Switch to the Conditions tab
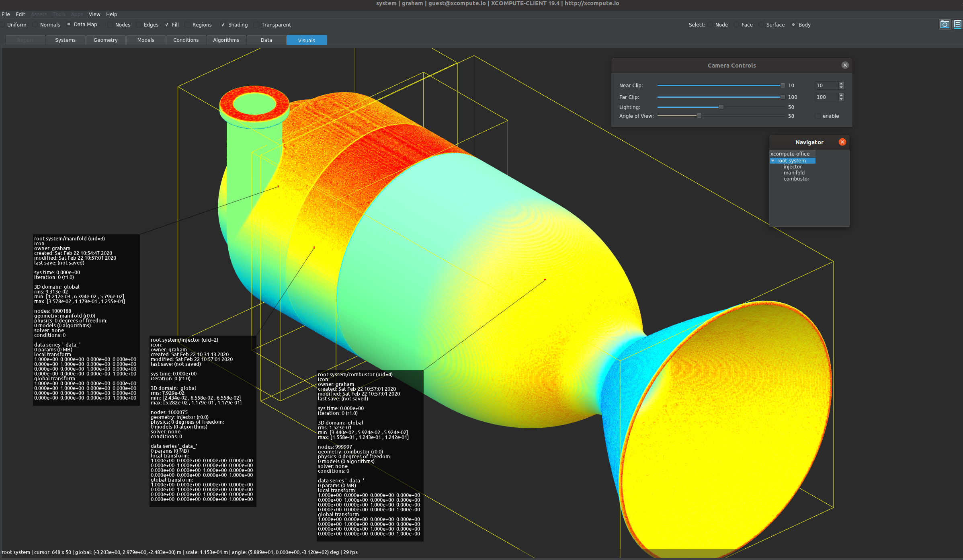 186,40
